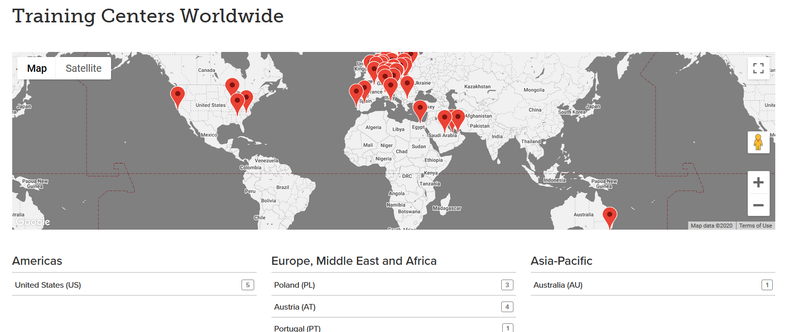The width and height of the screenshot is (788, 332).
Task: Click the Asia-Pacific heading
Action: [561, 261]
